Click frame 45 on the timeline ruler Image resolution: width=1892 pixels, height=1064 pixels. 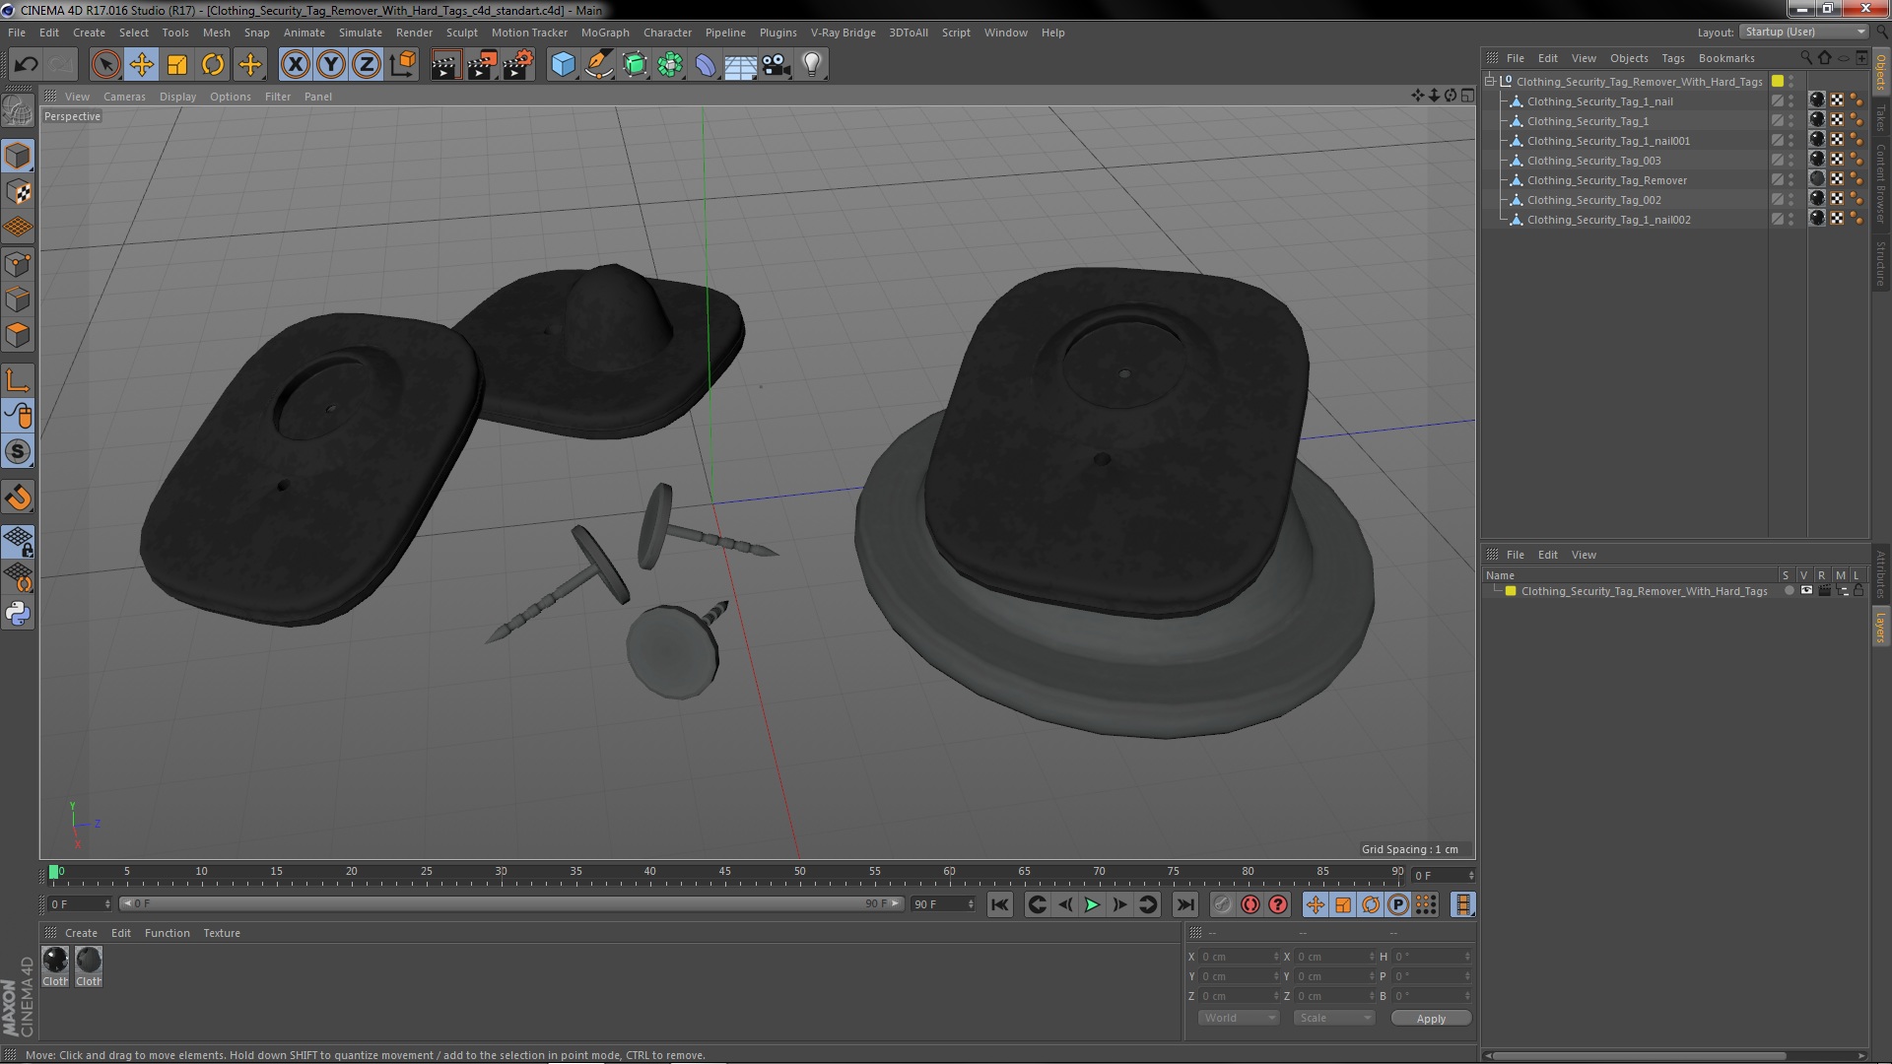[724, 872]
